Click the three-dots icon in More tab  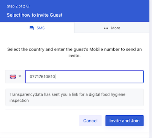click(x=106, y=28)
